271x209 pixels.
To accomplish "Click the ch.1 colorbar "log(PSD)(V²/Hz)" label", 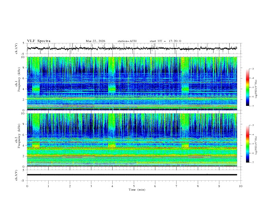I will tap(256, 89).
